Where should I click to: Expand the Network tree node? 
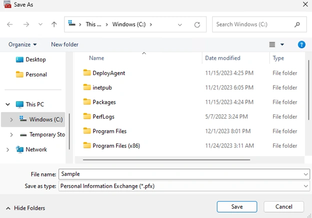(x=7, y=149)
